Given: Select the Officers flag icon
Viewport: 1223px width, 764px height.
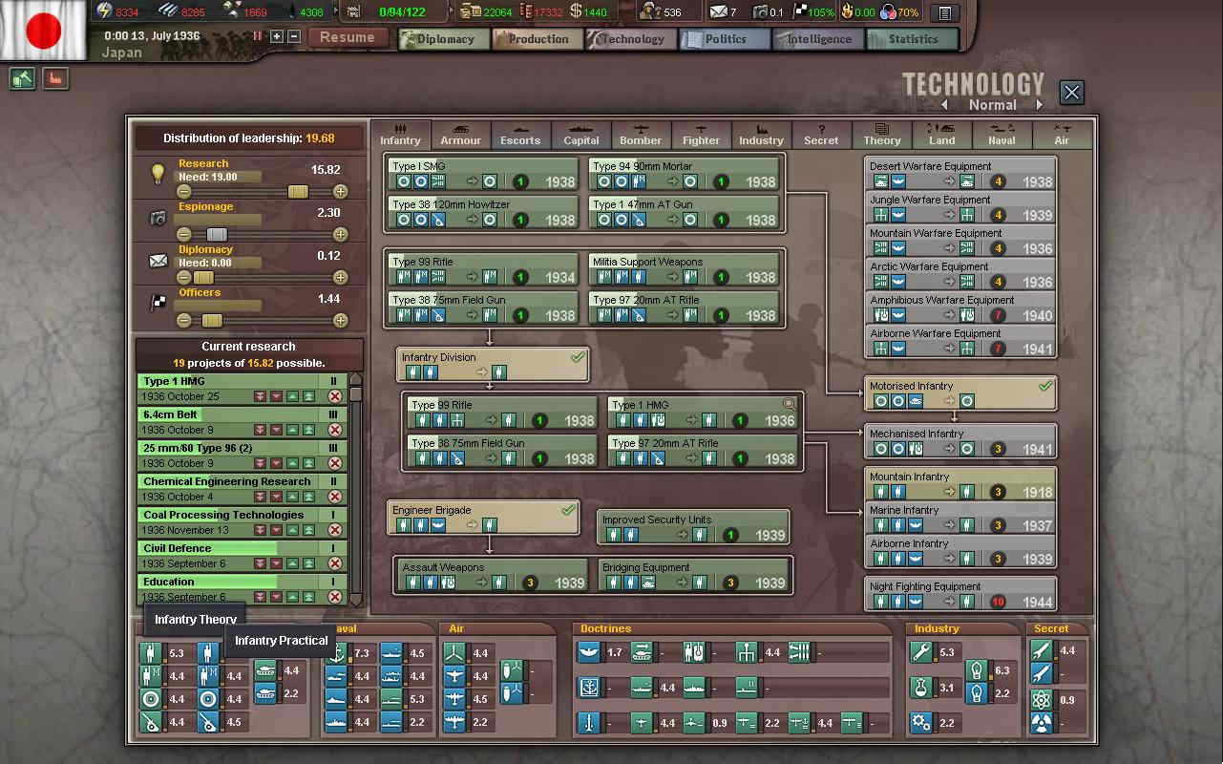Looking at the screenshot, I should pos(158,302).
